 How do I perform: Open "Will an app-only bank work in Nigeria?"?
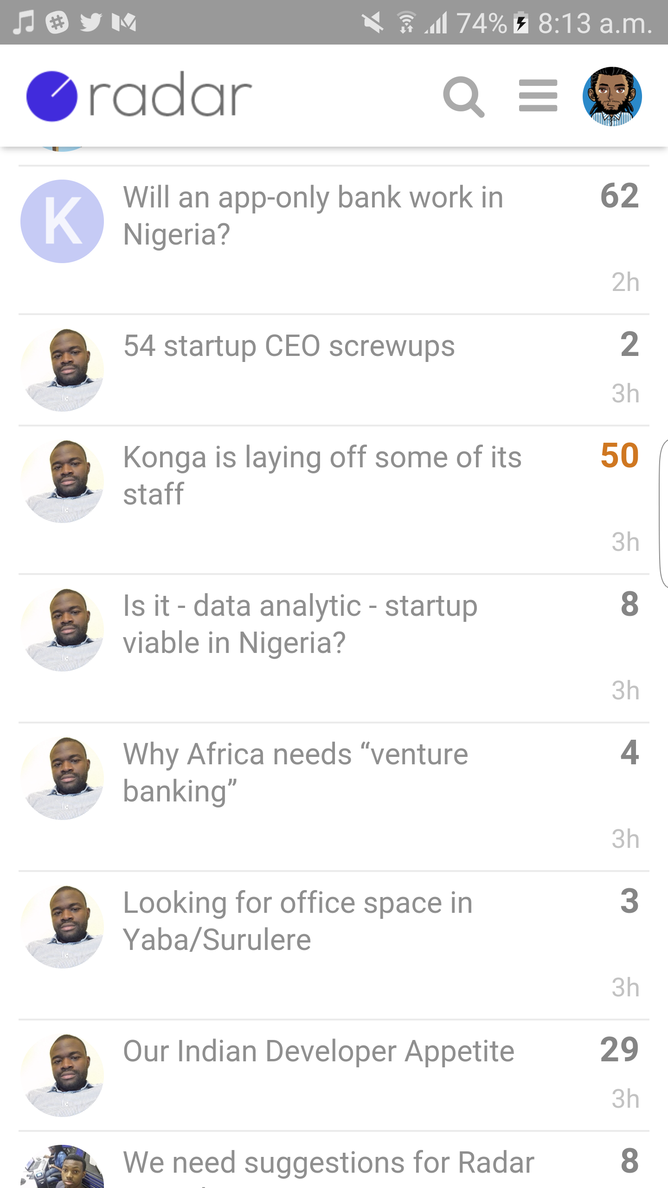pyautogui.click(x=313, y=215)
